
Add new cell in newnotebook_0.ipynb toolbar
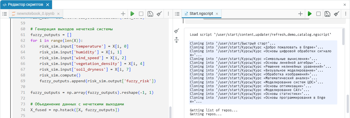123,13
